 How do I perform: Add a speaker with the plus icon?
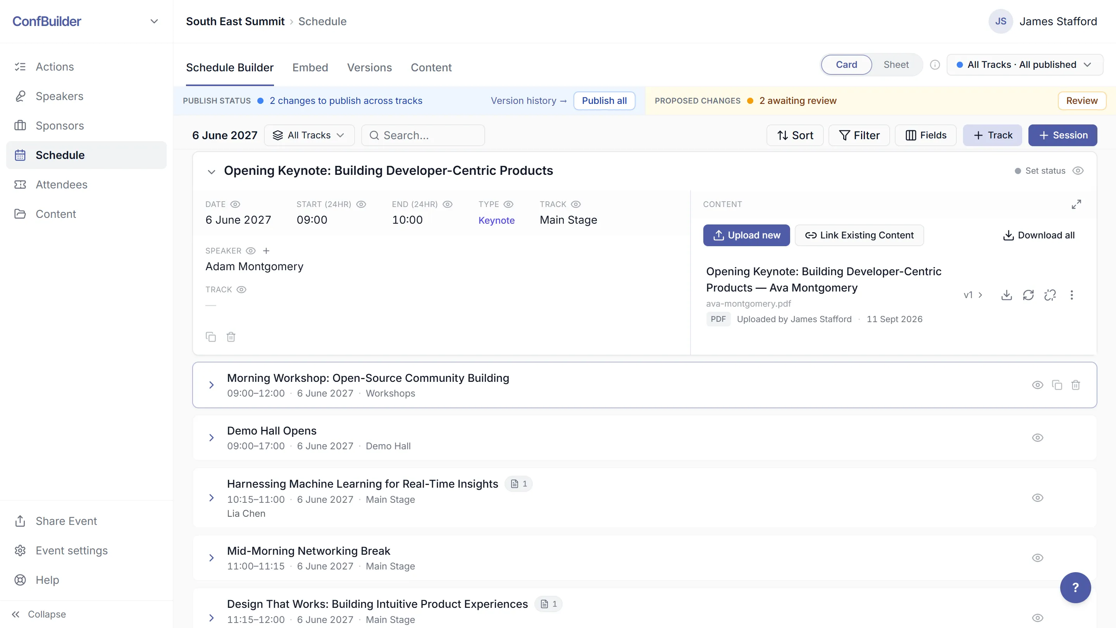click(x=266, y=251)
